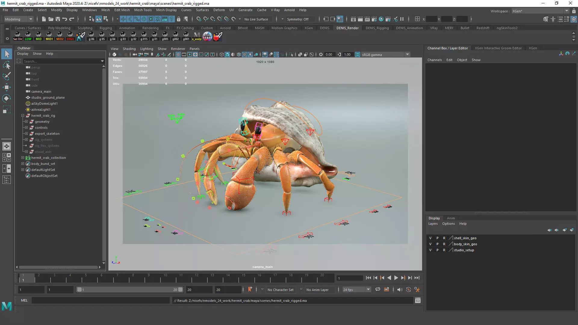578x325 pixels.
Task: Click the x_sculp shelf button
Action: point(197,36)
